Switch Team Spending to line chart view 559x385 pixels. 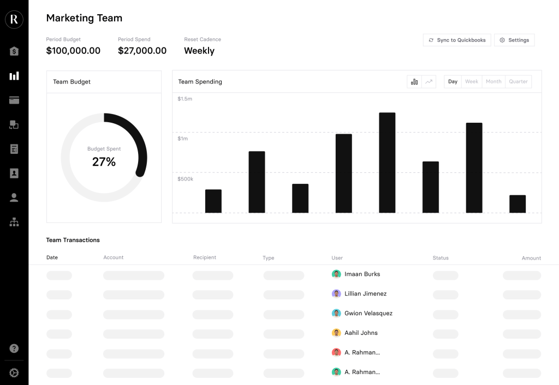tap(429, 82)
